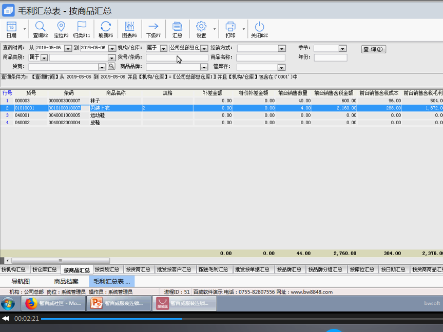Click the 货号/条码 input field
Image resolution: width=443 pixels, height=332 pixels.
click(177, 58)
